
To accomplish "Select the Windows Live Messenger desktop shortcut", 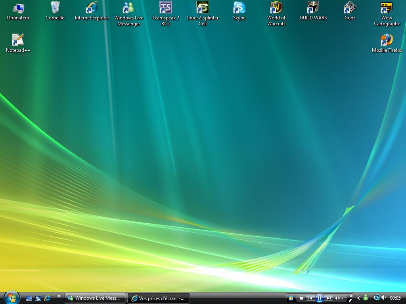I will 129,14.
